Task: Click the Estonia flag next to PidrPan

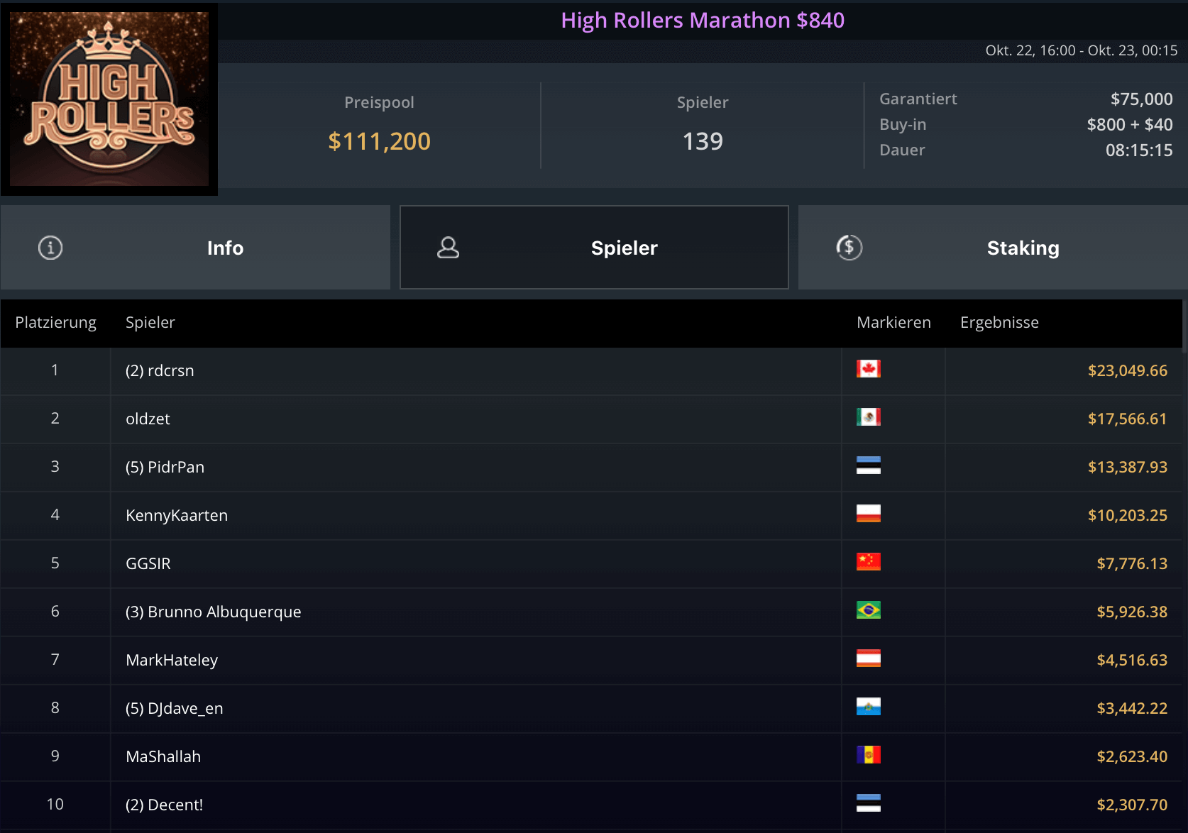Action: coord(868,465)
